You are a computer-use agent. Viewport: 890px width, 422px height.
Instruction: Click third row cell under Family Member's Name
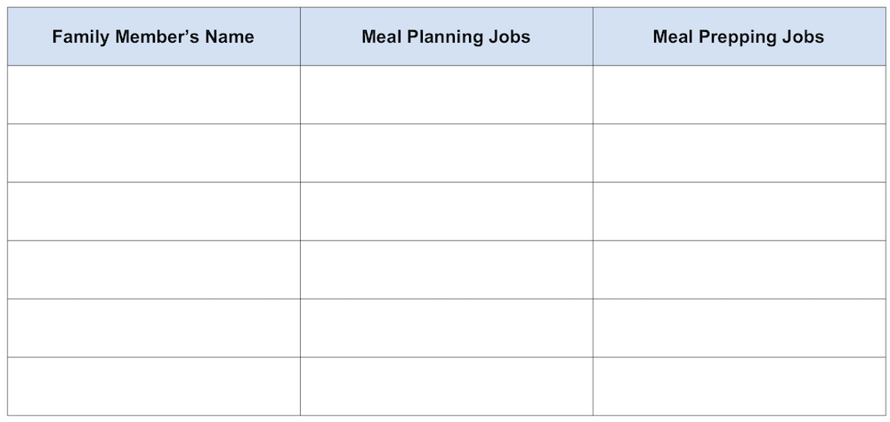(x=153, y=211)
